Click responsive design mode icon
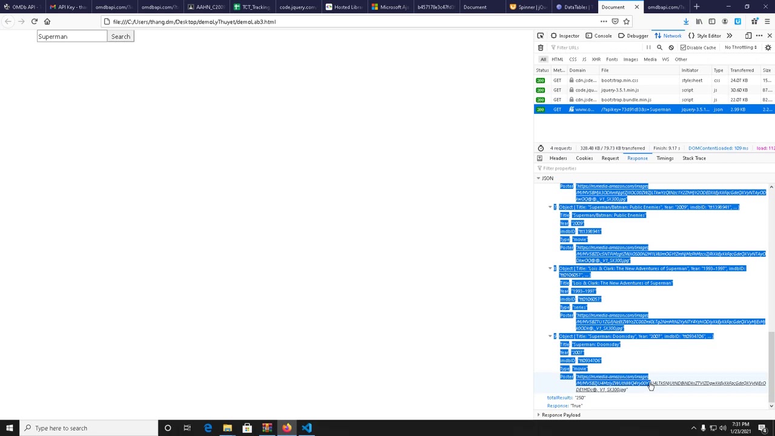The height and width of the screenshot is (436, 775). (x=748, y=36)
